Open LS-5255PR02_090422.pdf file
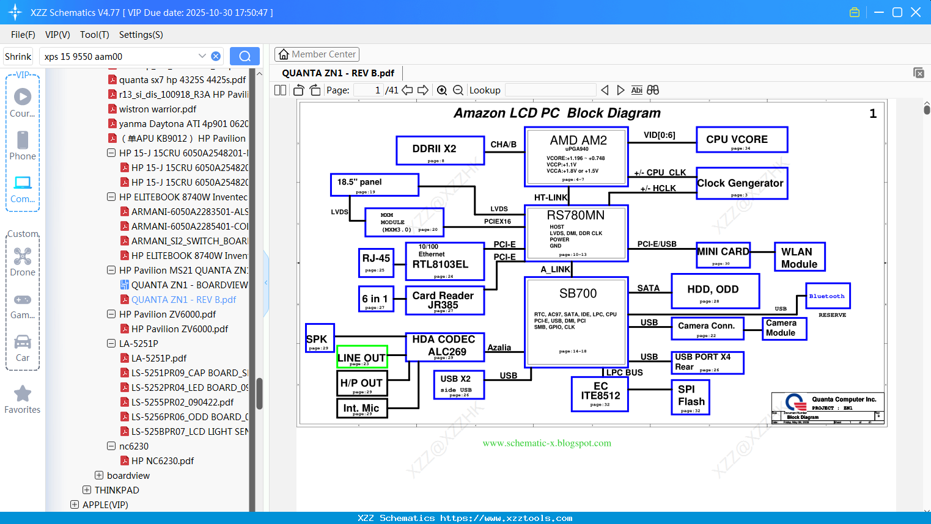Image resolution: width=931 pixels, height=524 pixels. [182, 402]
